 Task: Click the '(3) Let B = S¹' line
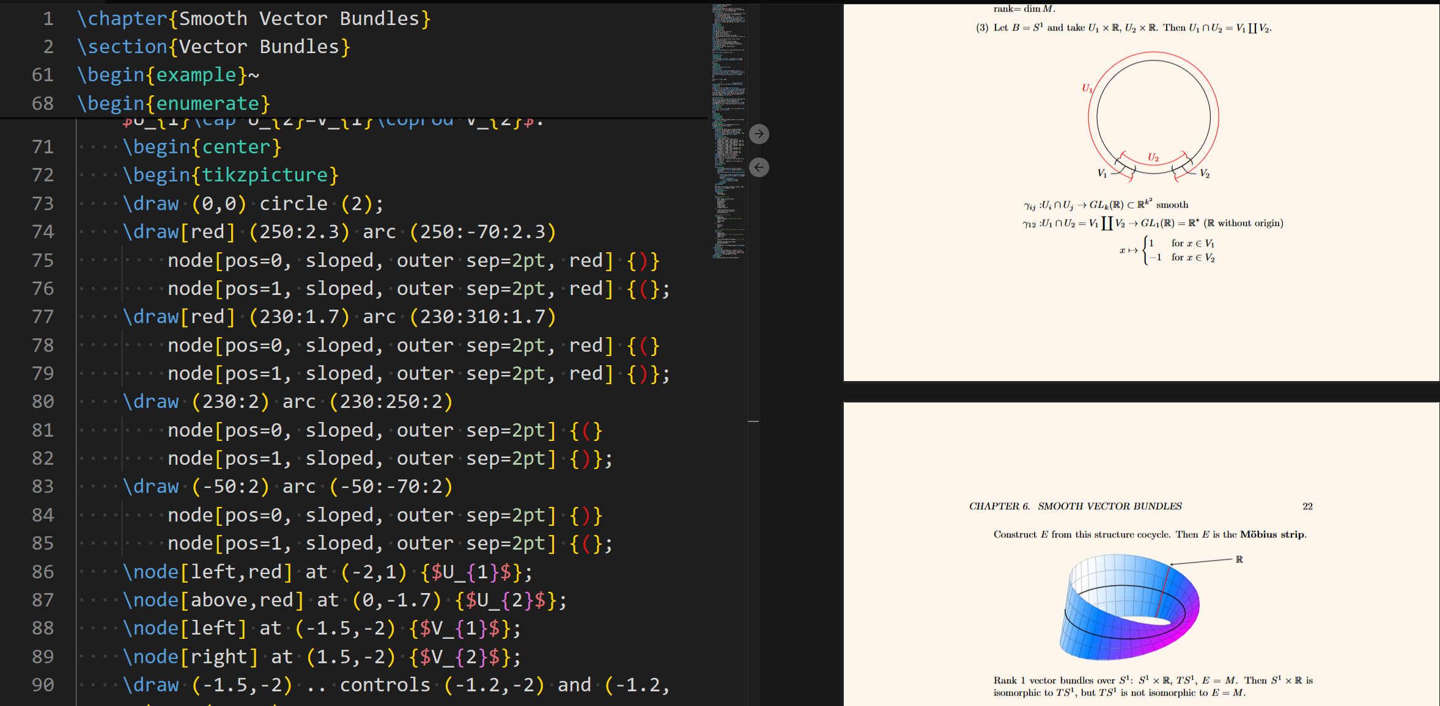1124,27
